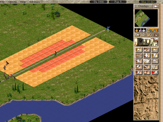
Task: Reset map orientation to north
Action: tap(143, 35)
